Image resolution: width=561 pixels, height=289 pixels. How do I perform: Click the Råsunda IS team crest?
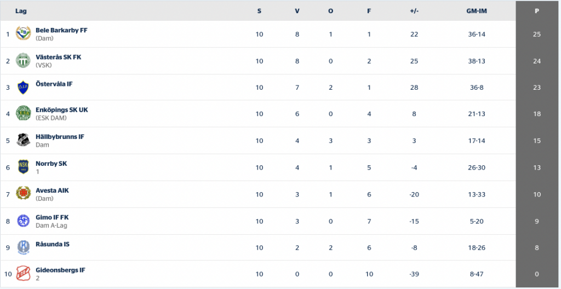pos(23,247)
